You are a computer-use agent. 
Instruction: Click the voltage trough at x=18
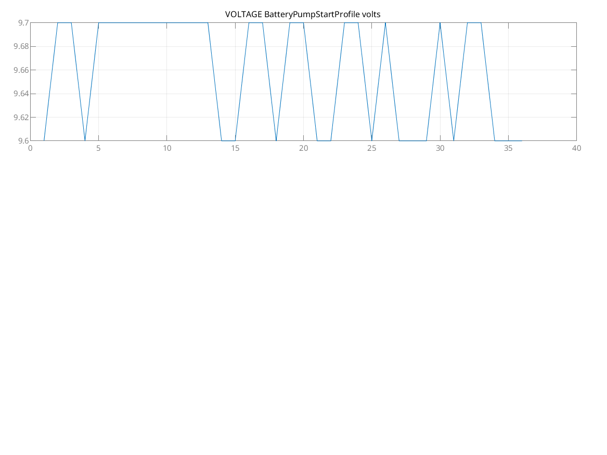click(276, 139)
